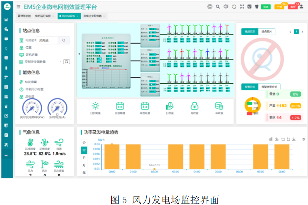Open the language translation icon

tap(249, 6)
